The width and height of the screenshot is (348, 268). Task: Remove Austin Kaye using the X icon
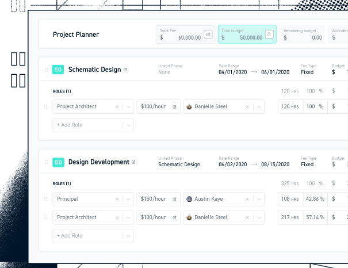(x=247, y=199)
